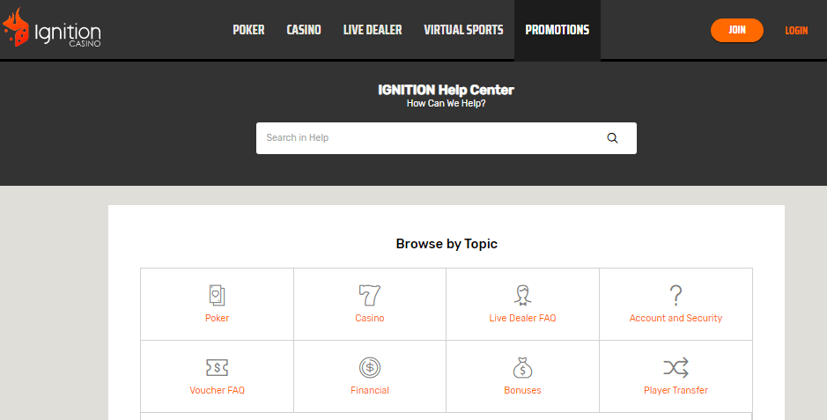Click the Voucher ticket icon
Viewport: 827px width, 420px height.
[x=217, y=367]
